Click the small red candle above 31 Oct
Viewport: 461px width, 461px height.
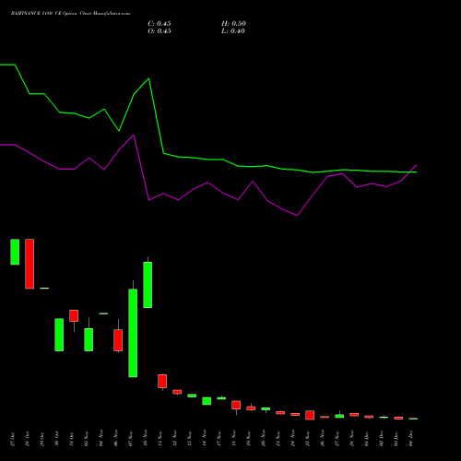click(74, 315)
